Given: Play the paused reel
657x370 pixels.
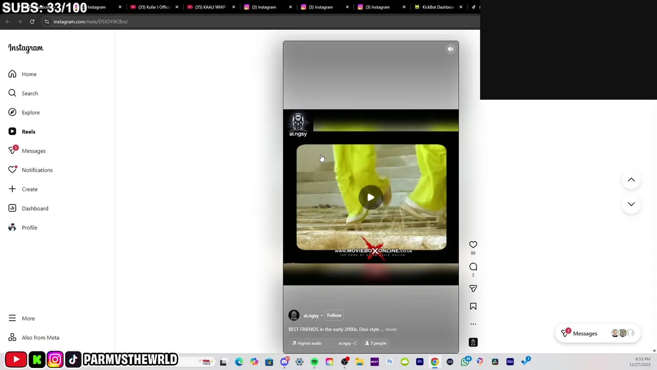Looking at the screenshot, I should point(371,197).
